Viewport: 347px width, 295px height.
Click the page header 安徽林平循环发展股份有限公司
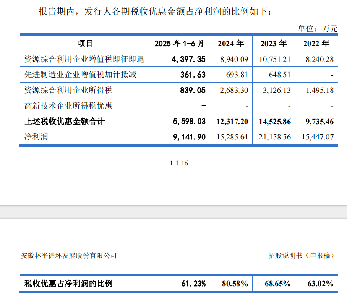pyautogui.click(x=69, y=256)
